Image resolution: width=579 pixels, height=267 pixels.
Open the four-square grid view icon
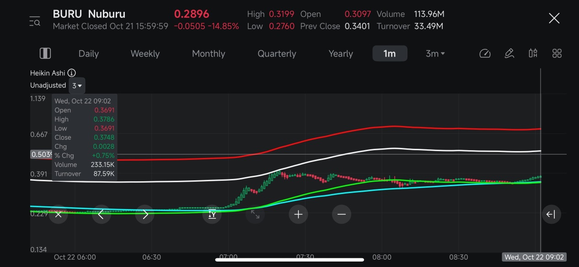click(557, 53)
